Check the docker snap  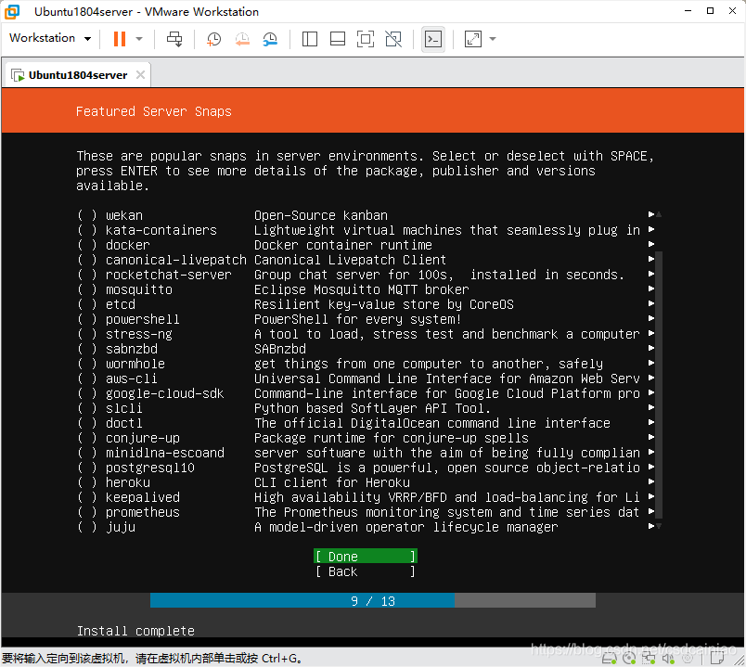coord(87,245)
